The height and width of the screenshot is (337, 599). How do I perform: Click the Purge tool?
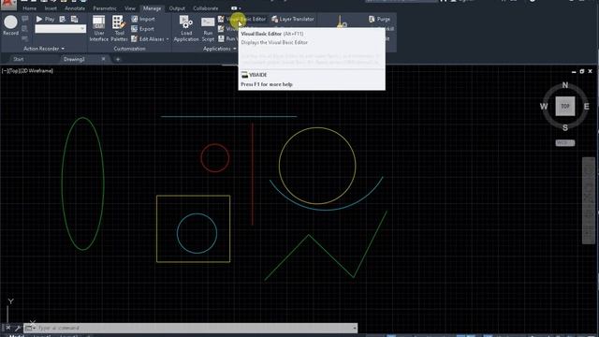pyautogui.click(x=379, y=19)
